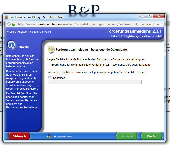The image size is (170, 145).
Task: Click the 'Hinweise' sidebar heading
Action: click(24, 47)
